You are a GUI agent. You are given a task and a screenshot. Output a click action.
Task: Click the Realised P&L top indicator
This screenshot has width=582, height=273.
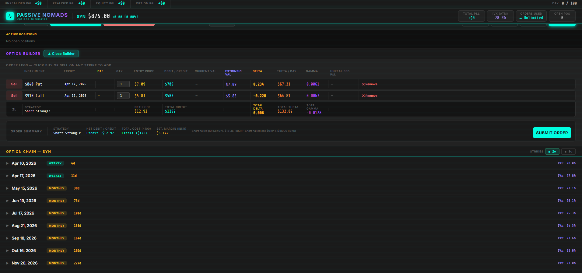pyautogui.click(x=69, y=3)
